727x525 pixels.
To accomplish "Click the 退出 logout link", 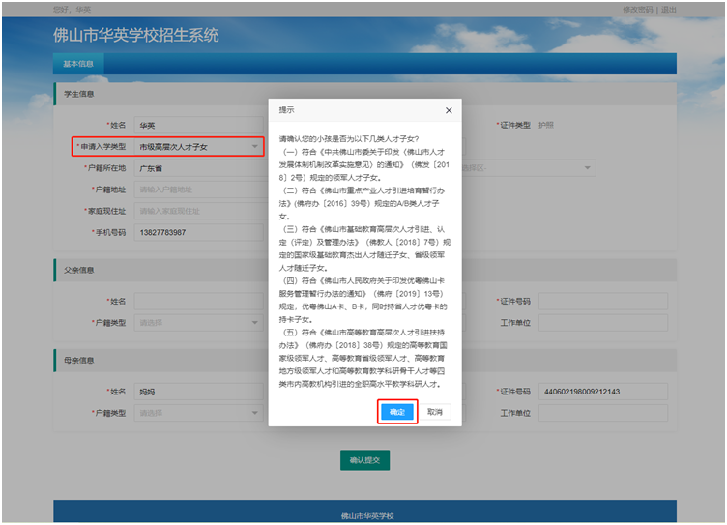I will tap(669, 9).
